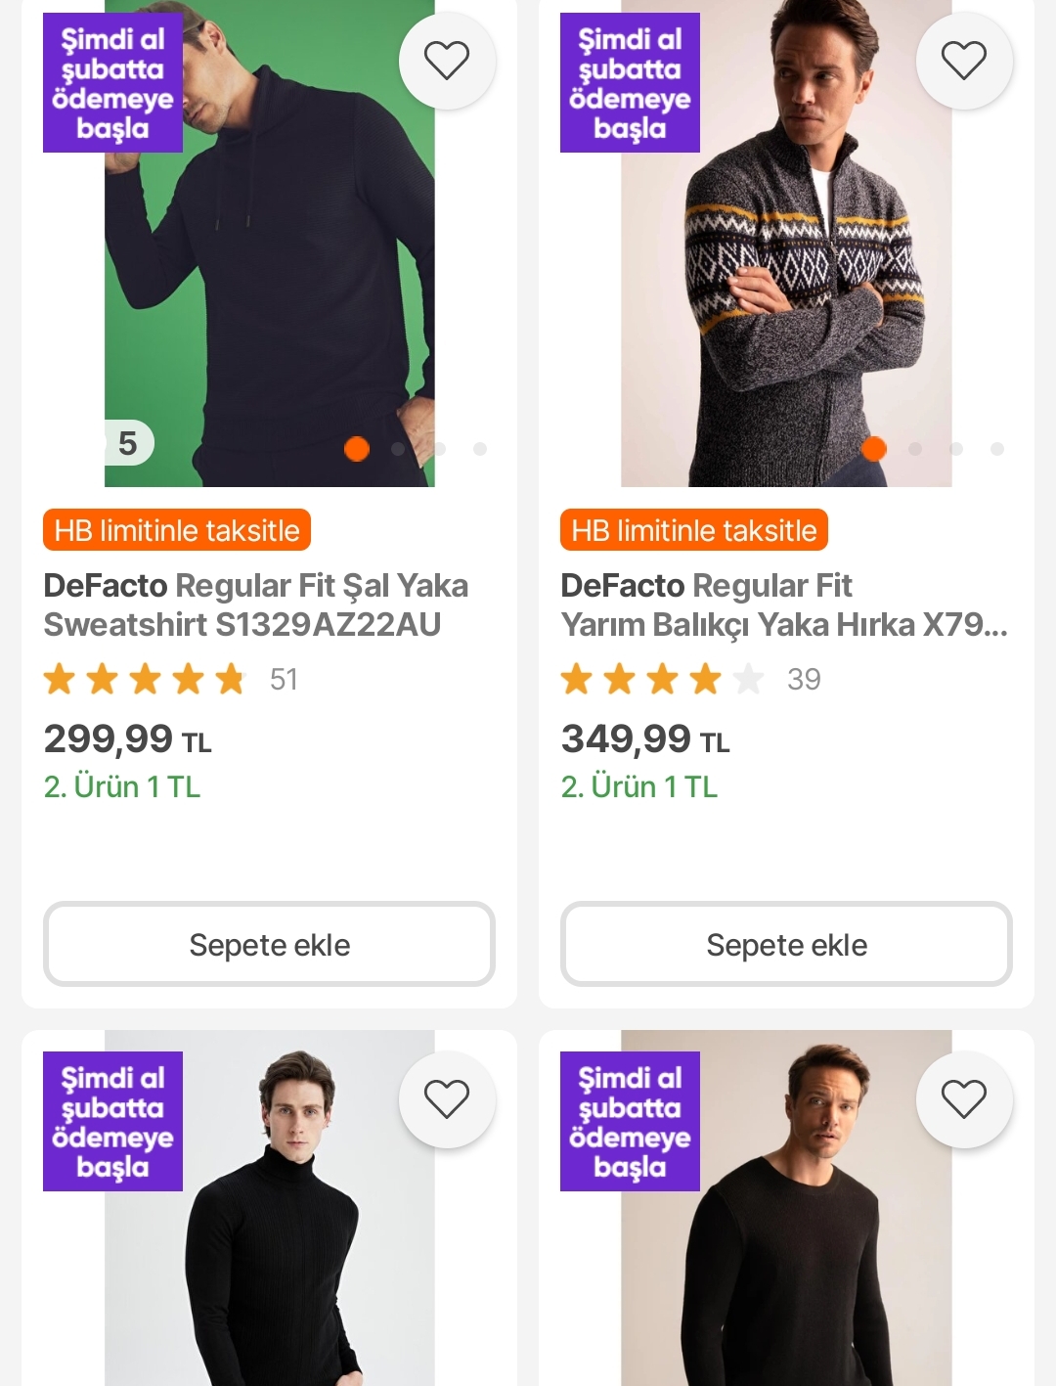Select the last image dot on cardigan carousel
1056x1386 pixels.
[x=997, y=449]
